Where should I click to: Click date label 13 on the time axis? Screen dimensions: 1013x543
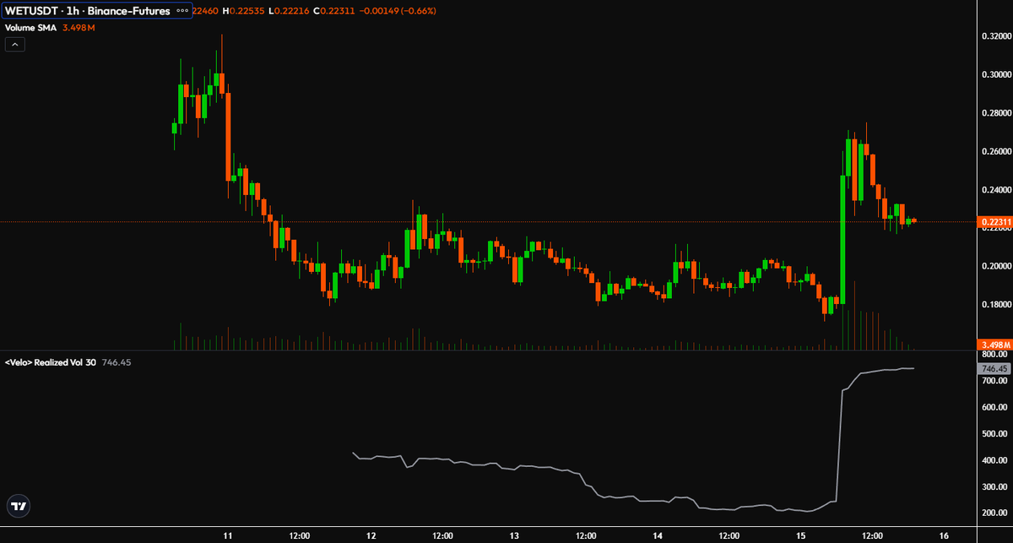point(514,535)
